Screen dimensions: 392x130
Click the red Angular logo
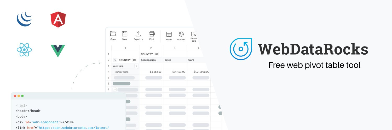(x=58, y=19)
